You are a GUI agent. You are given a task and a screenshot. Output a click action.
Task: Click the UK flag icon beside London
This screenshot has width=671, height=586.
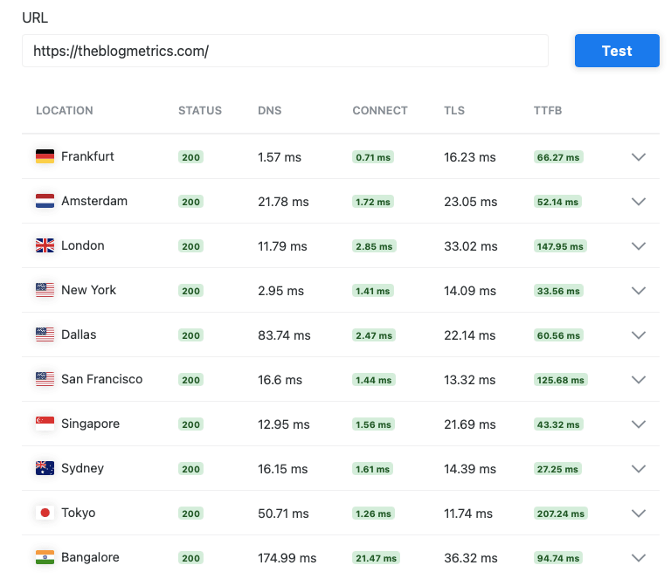point(45,246)
